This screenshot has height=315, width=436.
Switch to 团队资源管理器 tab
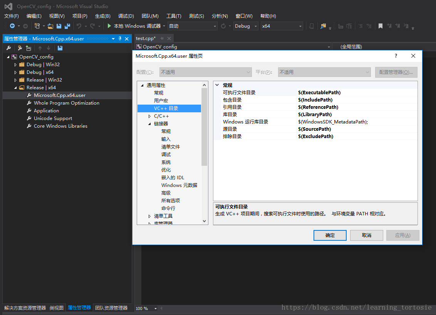(x=111, y=308)
